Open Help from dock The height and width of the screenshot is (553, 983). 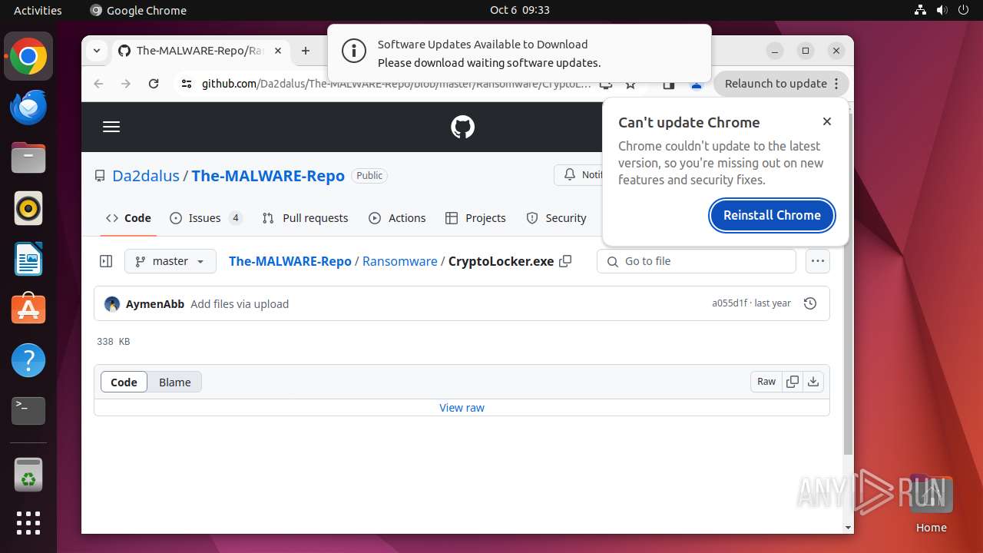[x=28, y=360]
